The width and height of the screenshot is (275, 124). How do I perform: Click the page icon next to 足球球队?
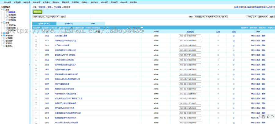[4, 43]
